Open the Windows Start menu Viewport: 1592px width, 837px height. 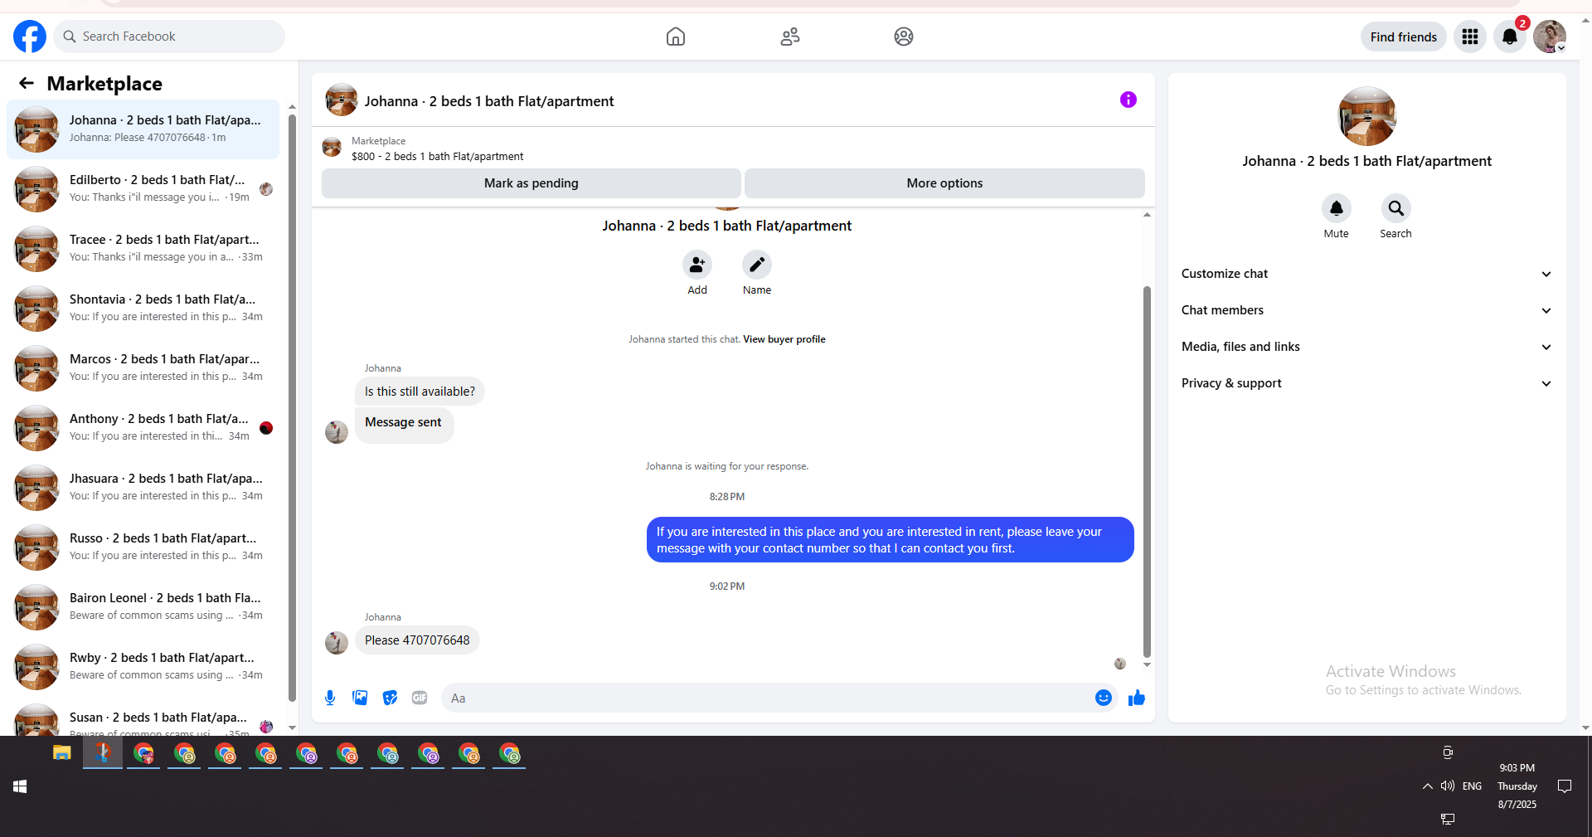(x=20, y=786)
